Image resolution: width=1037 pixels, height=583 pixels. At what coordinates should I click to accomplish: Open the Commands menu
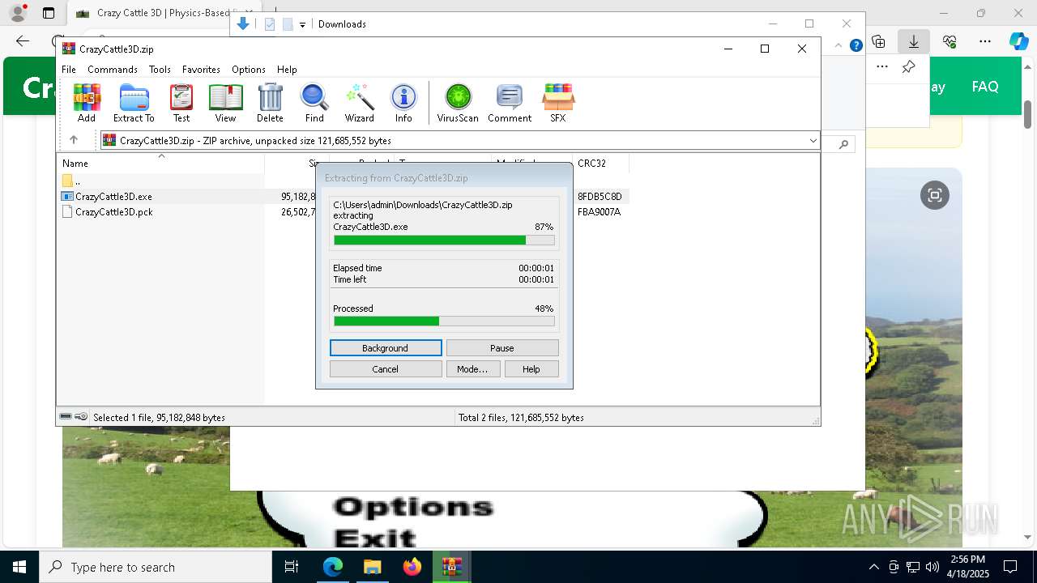pos(113,70)
